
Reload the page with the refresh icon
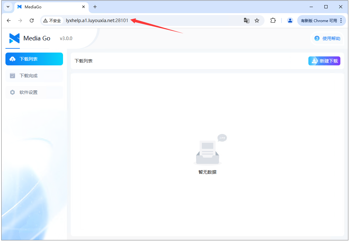32,21
